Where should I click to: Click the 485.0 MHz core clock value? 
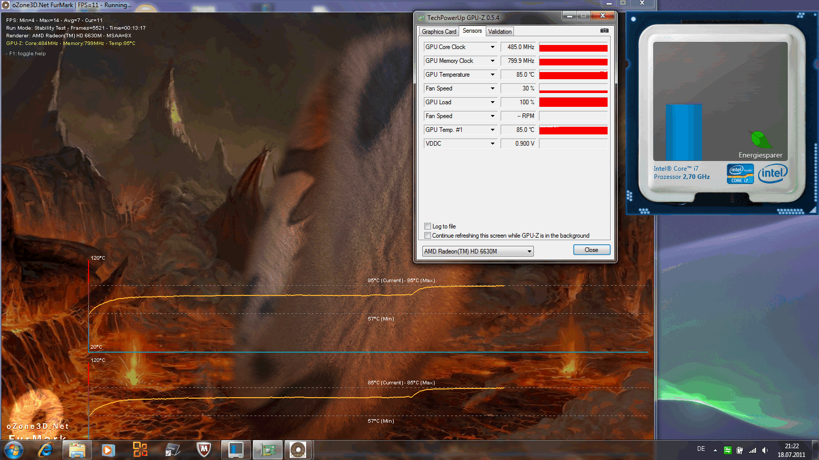coord(519,47)
